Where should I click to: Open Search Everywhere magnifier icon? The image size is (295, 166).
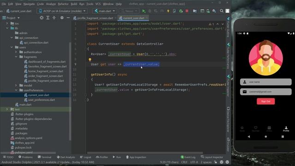(x=222, y=11)
